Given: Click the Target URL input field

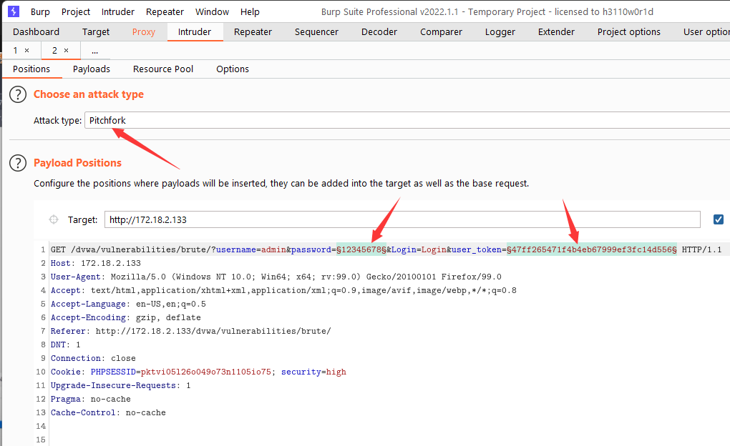Looking at the screenshot, I should pos(402,219).
